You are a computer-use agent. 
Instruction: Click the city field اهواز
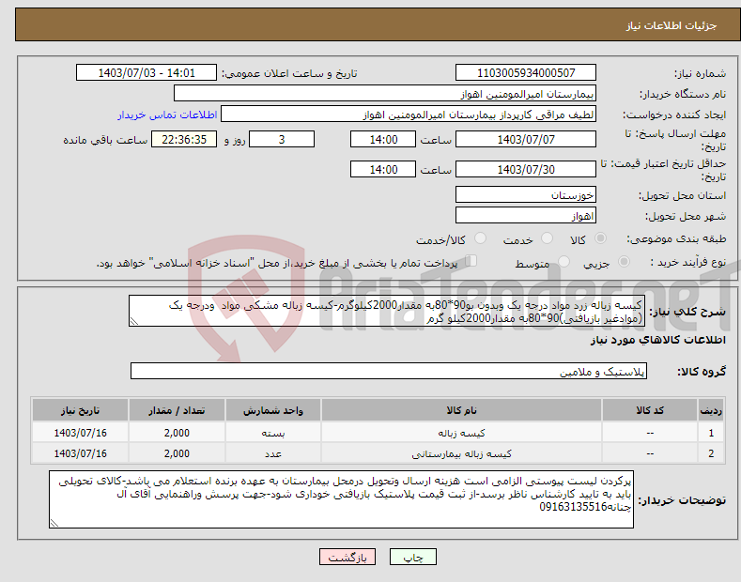526,215
